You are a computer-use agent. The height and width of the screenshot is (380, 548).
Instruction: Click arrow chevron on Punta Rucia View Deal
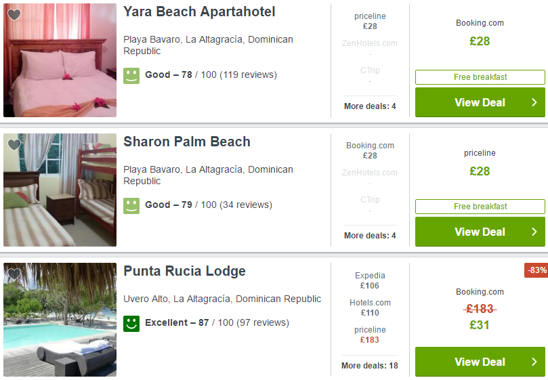pyautogui.click(x=534, y=362)
